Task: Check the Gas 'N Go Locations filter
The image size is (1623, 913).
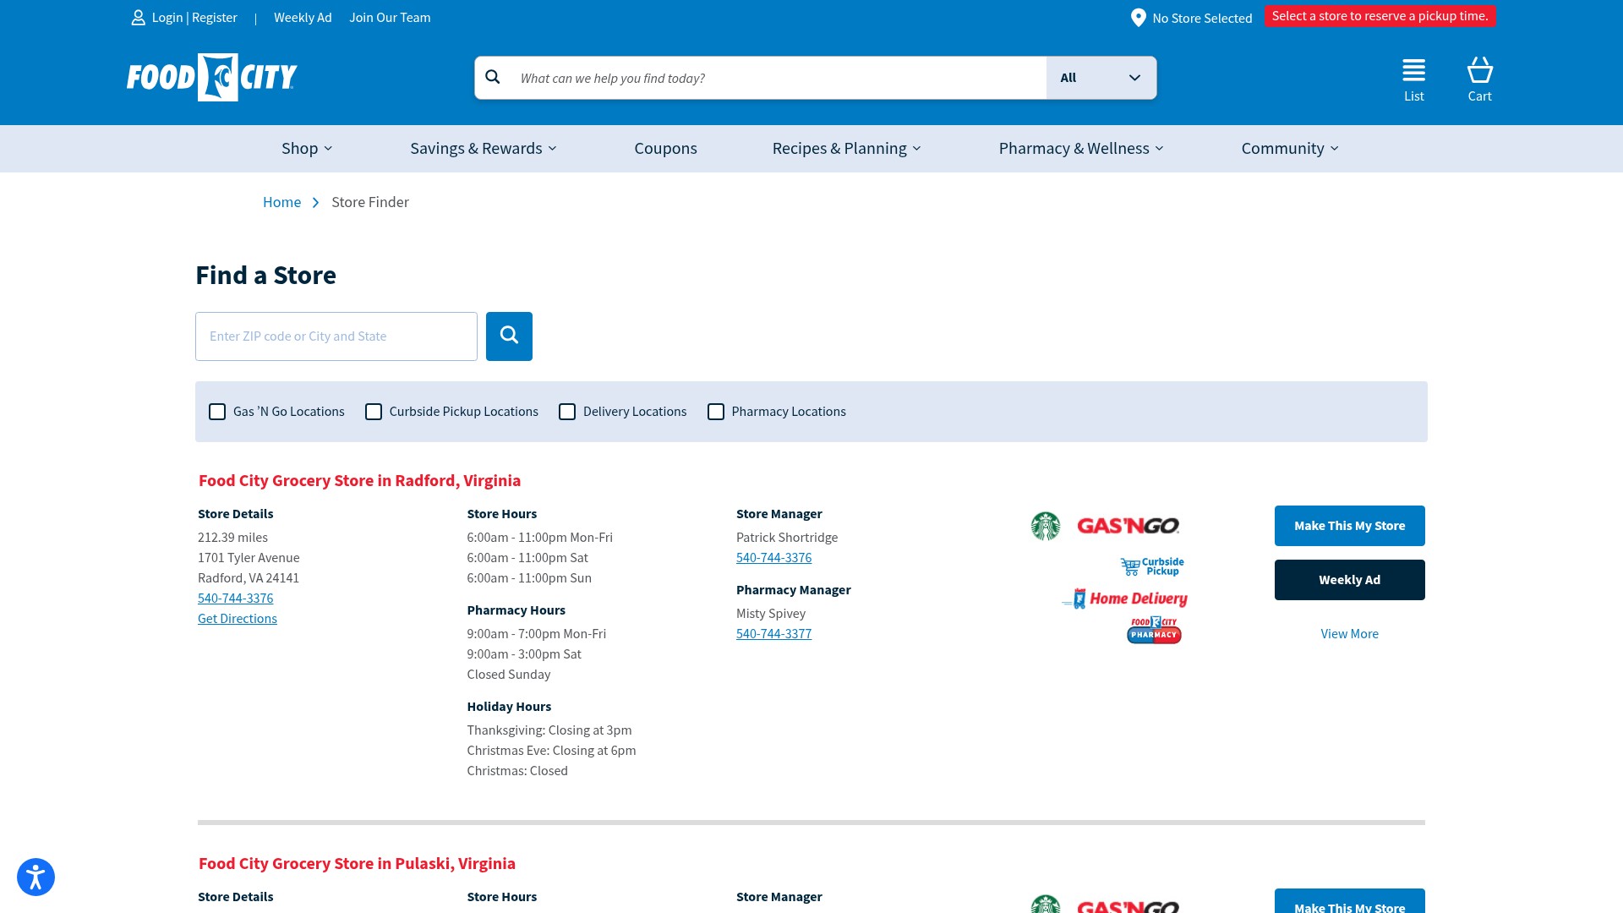Action: tap(217, 412)
